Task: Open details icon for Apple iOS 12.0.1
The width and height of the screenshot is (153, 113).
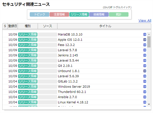Action: tap(145, 40)
